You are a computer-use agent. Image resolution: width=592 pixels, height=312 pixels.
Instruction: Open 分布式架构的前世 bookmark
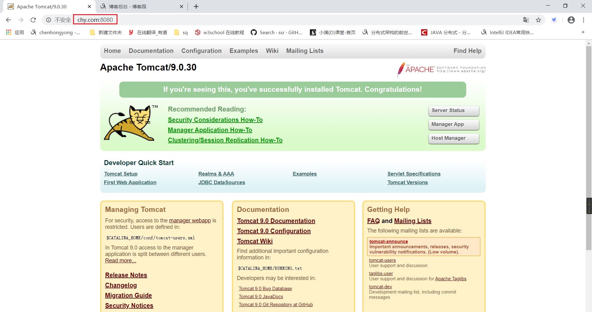coord(387,32)
